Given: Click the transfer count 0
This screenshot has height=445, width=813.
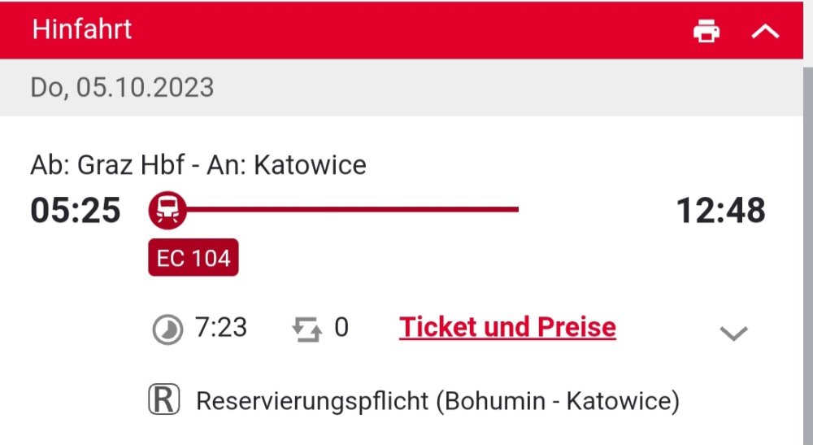Looking at the screenshot, I should click(x=341, y=327).
